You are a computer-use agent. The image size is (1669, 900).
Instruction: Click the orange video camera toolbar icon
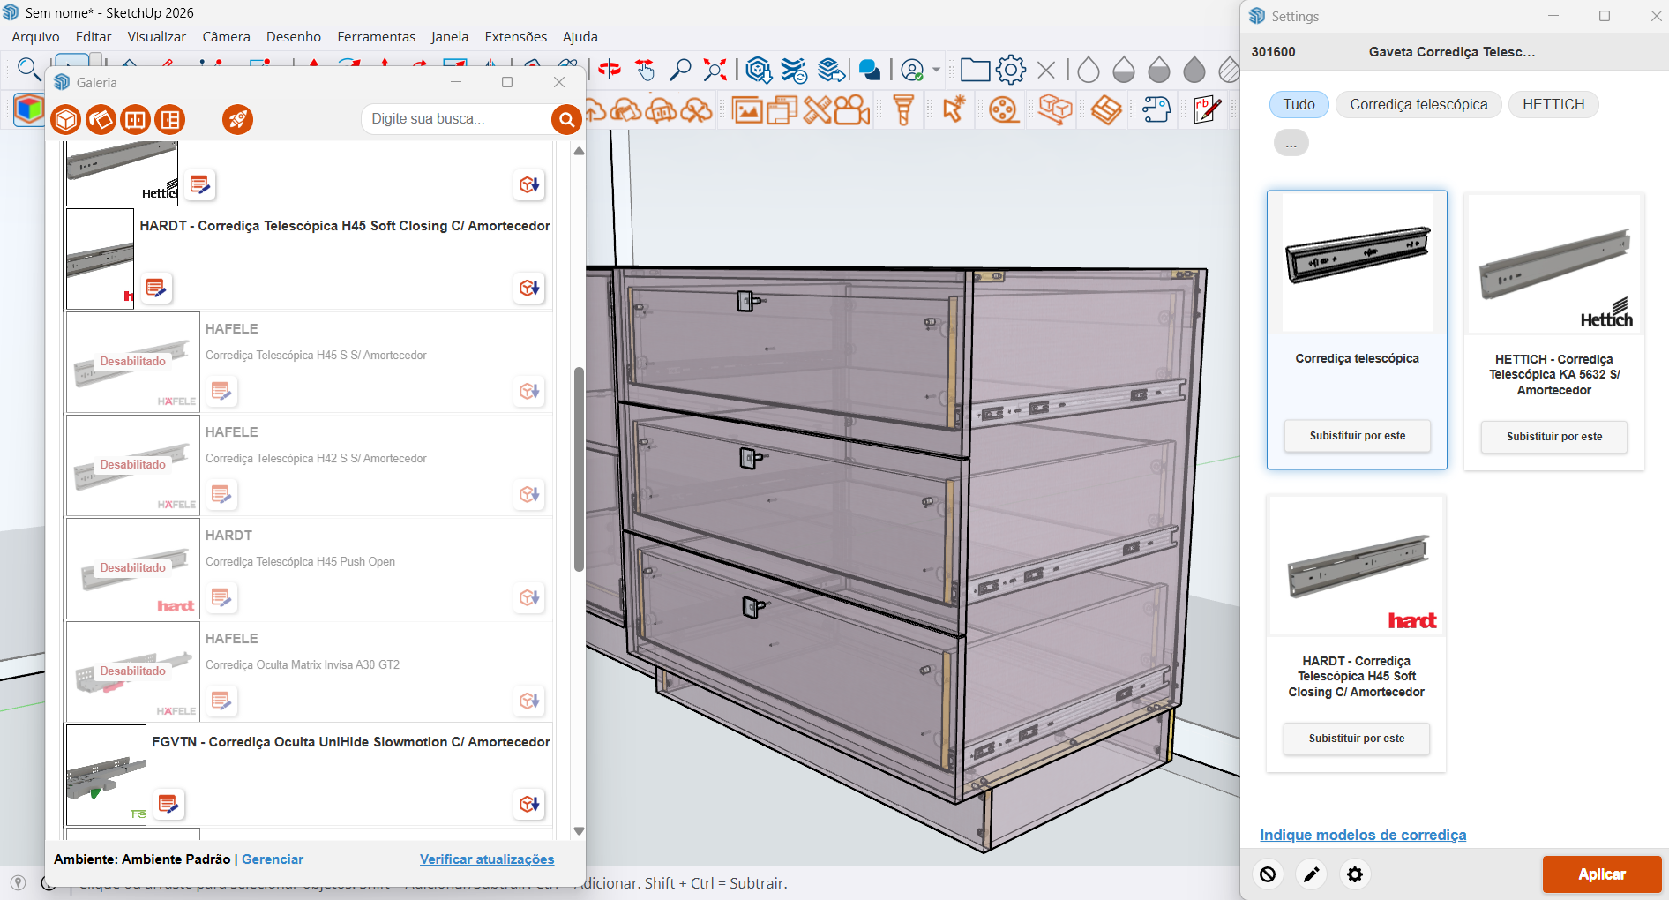pyautogui.click(x=851, y=110)
